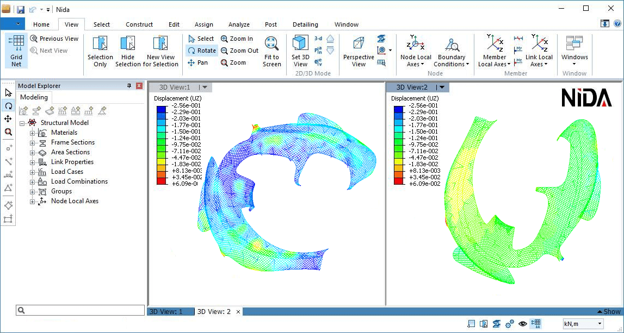Click the up-level arrow in 2D/3D Mode
This screenshot has width=624, height=333.
point(330,39)
